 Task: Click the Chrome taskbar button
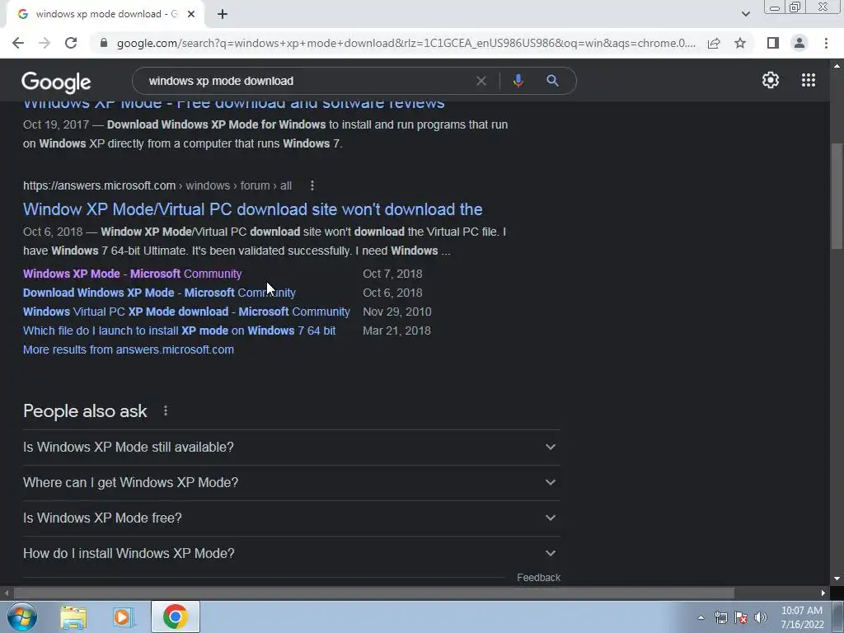(x=175, y=617)
